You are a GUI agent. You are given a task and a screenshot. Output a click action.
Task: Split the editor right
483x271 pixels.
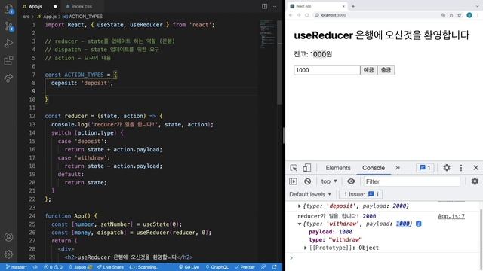[x=264, y=6]
